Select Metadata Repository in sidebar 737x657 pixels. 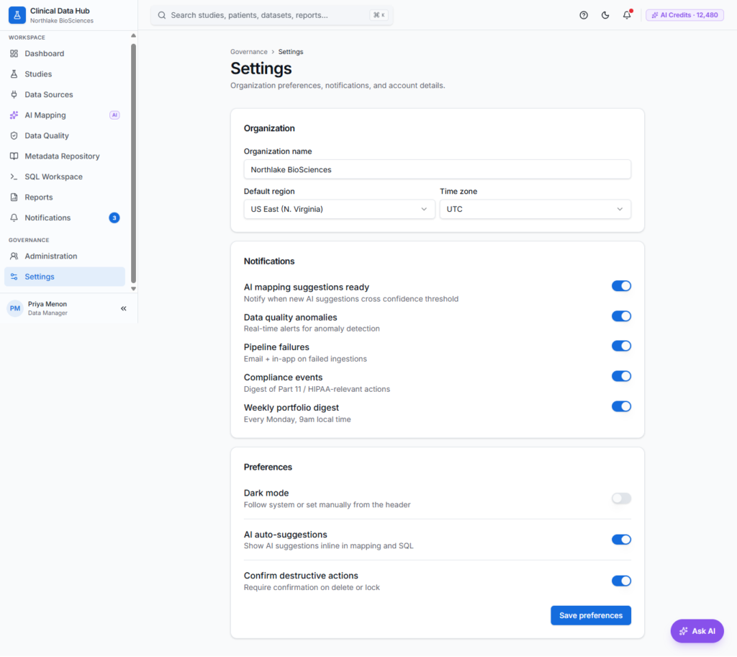point(65,156)
